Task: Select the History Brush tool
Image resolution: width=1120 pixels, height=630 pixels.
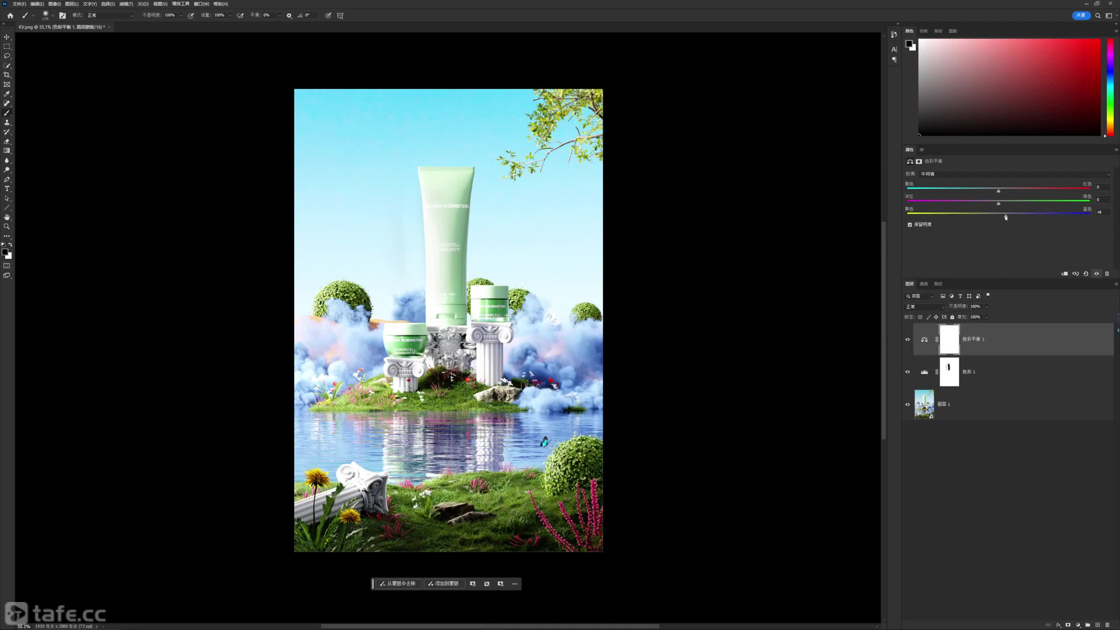Action: (x=7, y=132)
